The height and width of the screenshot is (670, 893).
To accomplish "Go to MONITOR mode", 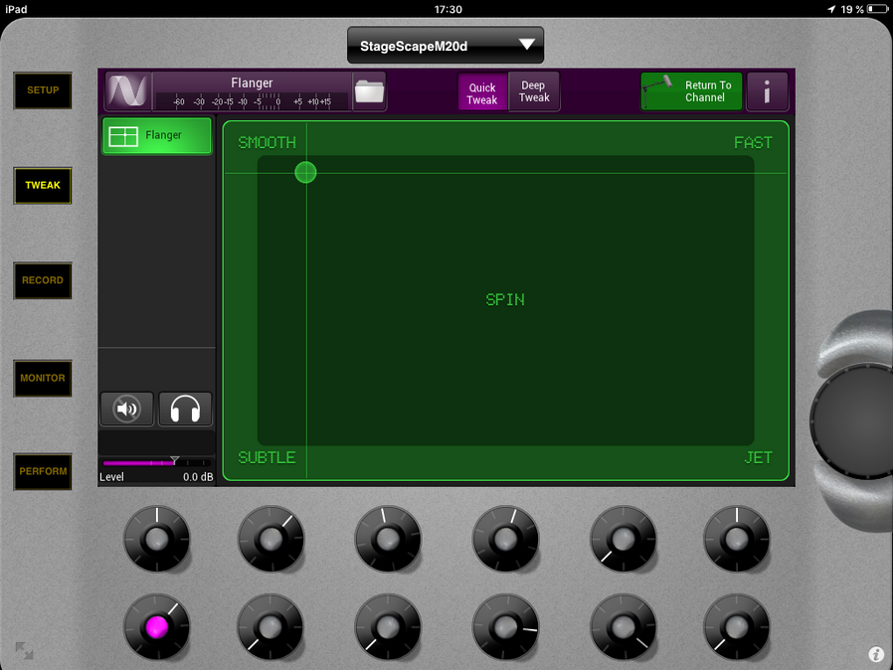I will click(43, 378).
